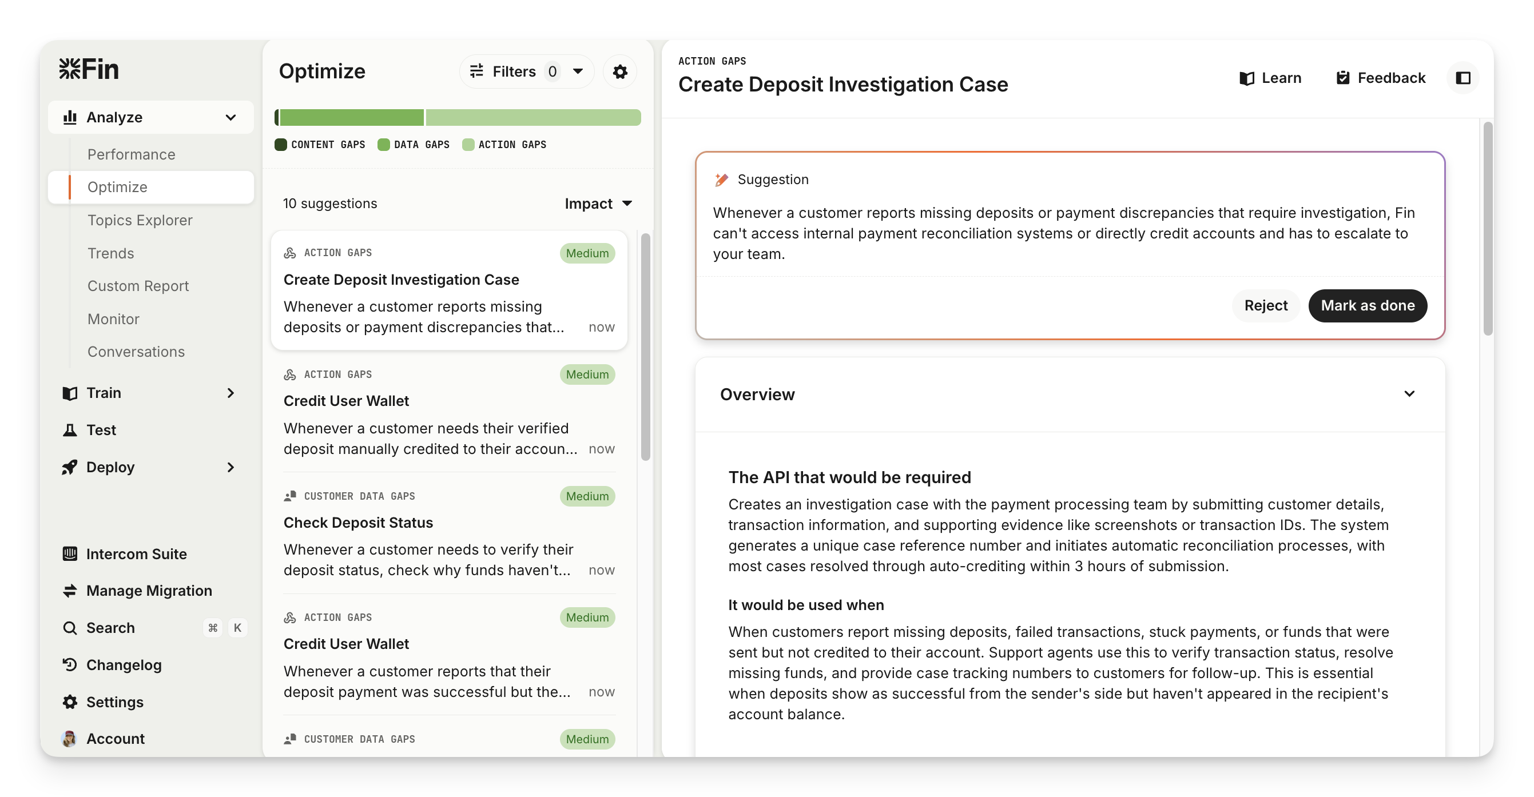Open the Performance menu item
This screenshot has height=797, width=1534.
point(131,154)
